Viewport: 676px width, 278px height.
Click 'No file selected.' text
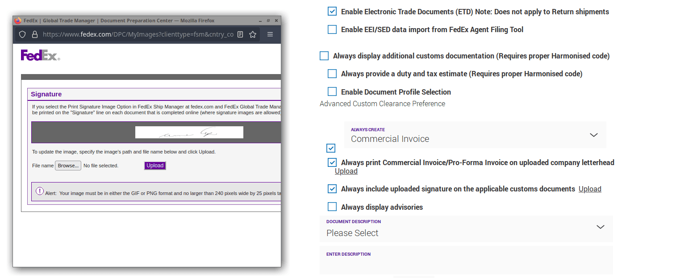(x=101, y=166)
